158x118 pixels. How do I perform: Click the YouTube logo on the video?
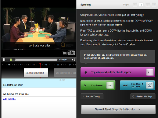pyautogui.click(x=69, y=53)
